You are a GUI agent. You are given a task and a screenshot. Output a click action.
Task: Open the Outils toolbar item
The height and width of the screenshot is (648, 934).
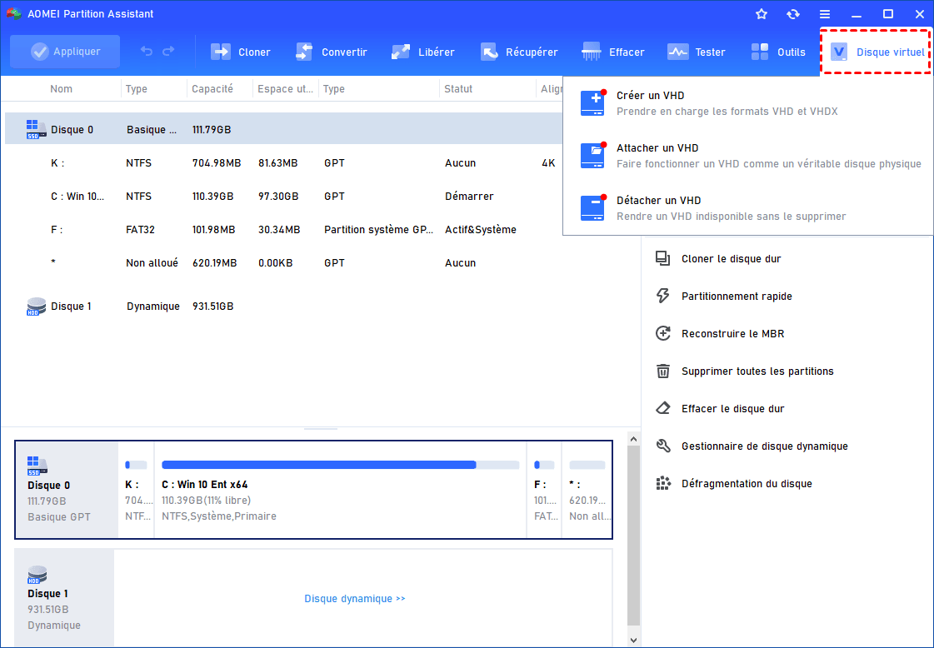click(x=778, y=52)
